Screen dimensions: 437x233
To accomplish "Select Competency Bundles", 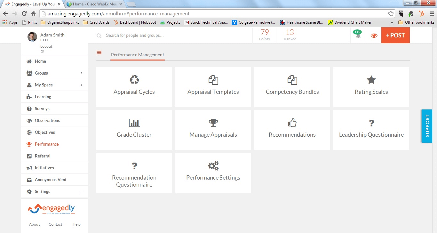I will [292, 87].
